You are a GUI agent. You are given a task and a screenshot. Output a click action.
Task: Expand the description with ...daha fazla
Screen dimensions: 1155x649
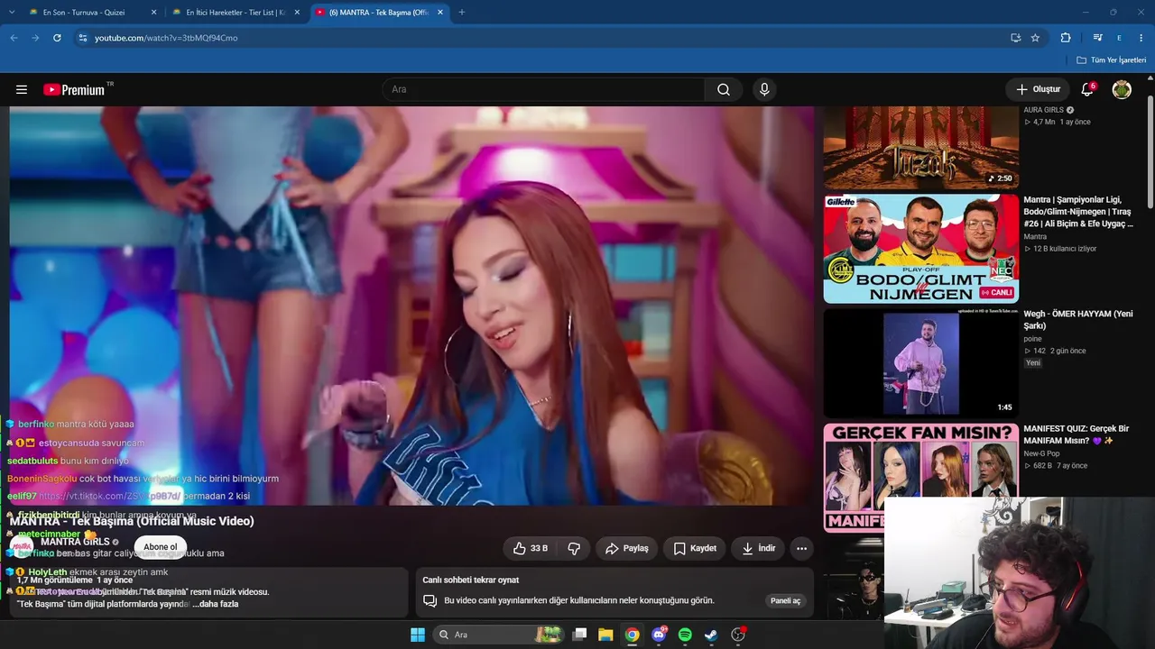point(216,604)
